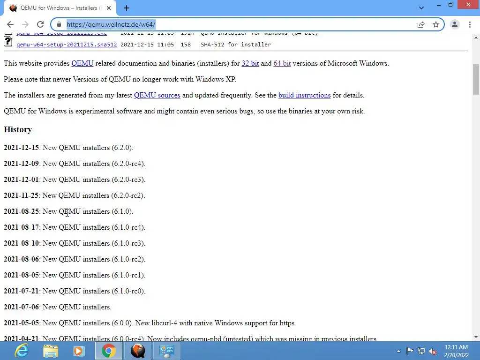Bookmark this page with the star icon

point(436,24)
